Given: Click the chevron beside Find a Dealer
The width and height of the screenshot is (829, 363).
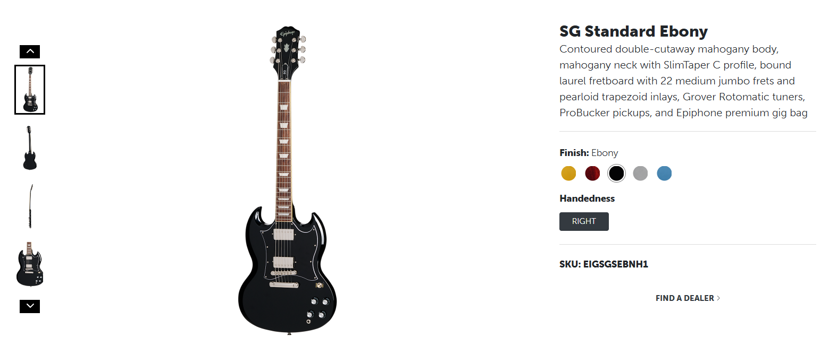Looking at the screenshot, I should point(718,298).
